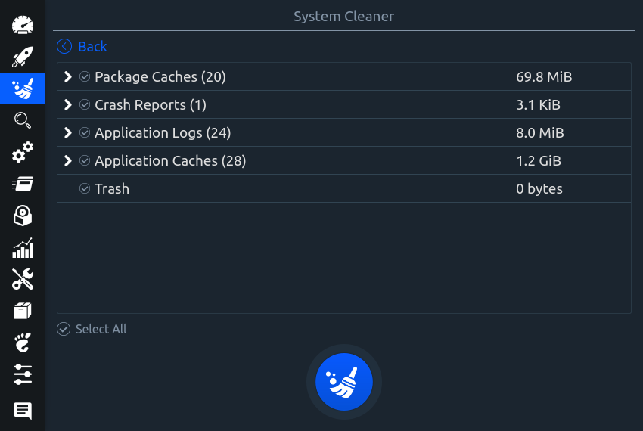The width and height of the screenshot is (643, 431).
Task: Expand the Application Logs row
Action: [x=68, y=132]
